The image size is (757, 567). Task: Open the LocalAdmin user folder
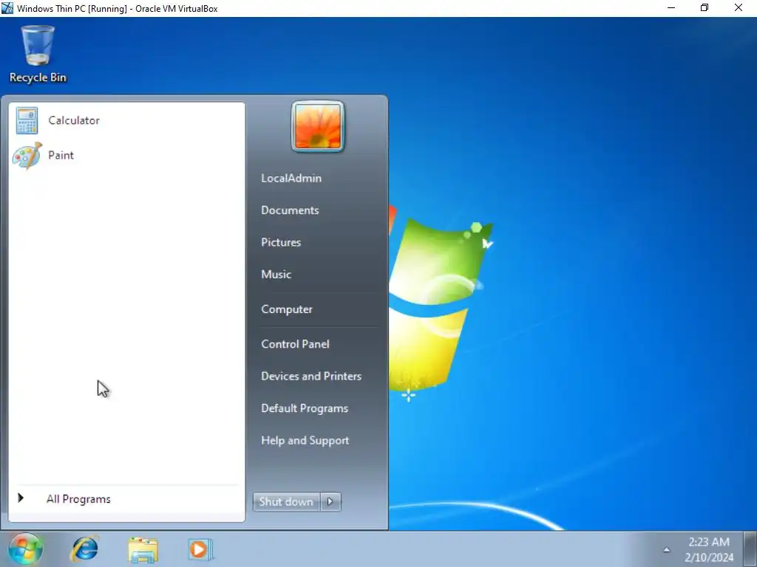[291, 178]
